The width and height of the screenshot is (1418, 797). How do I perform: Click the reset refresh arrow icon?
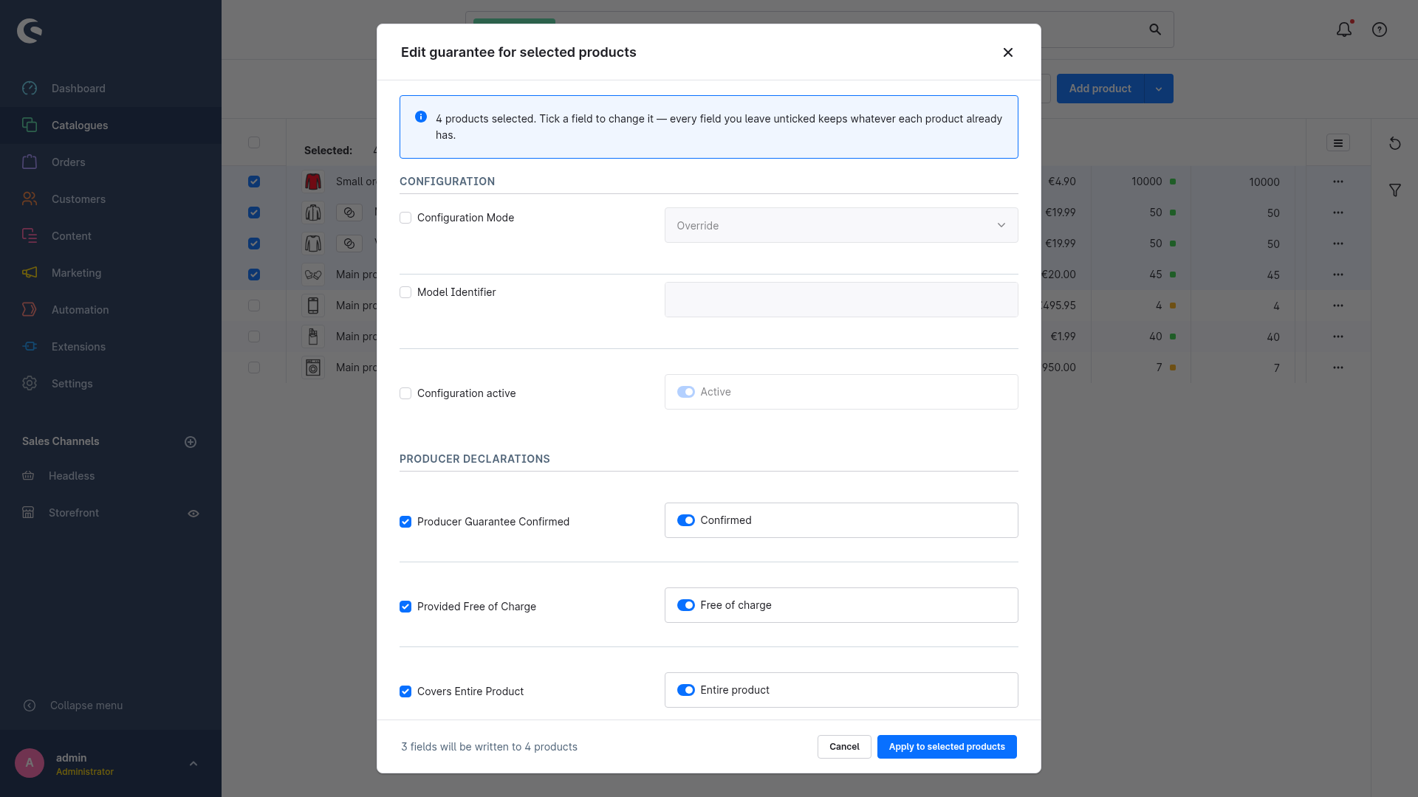1395,143
